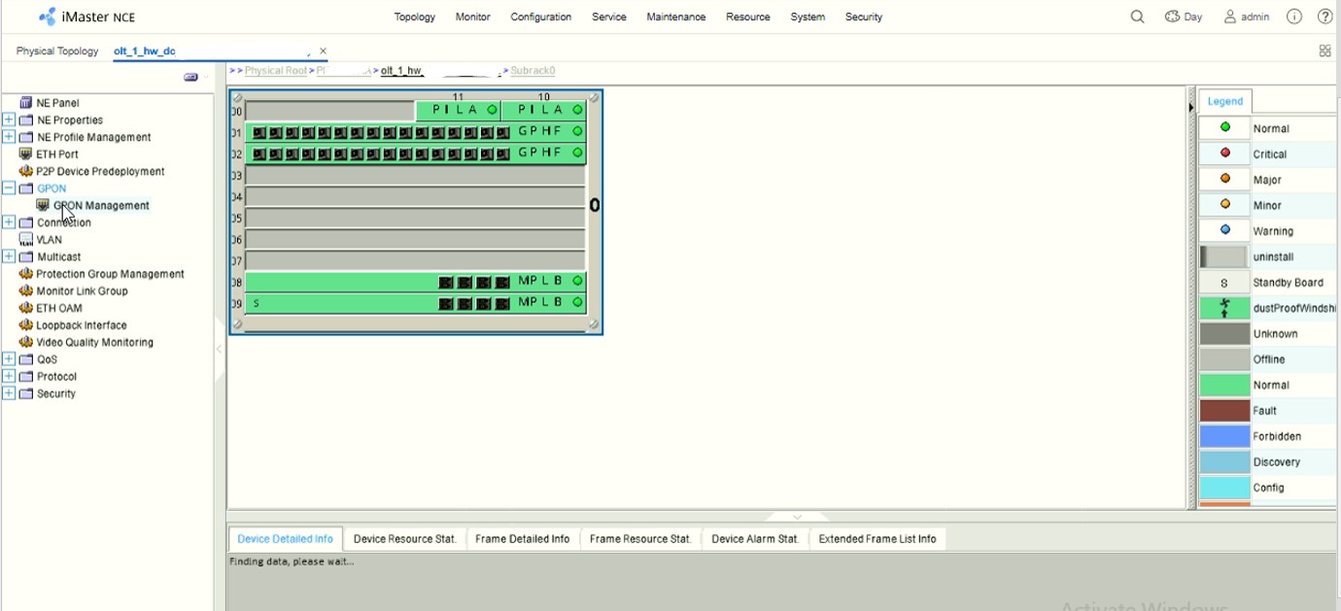Collapse the Legend panel arrow
The width and height of the screenshot is (1341, 611).
[x=1192, y=107]
